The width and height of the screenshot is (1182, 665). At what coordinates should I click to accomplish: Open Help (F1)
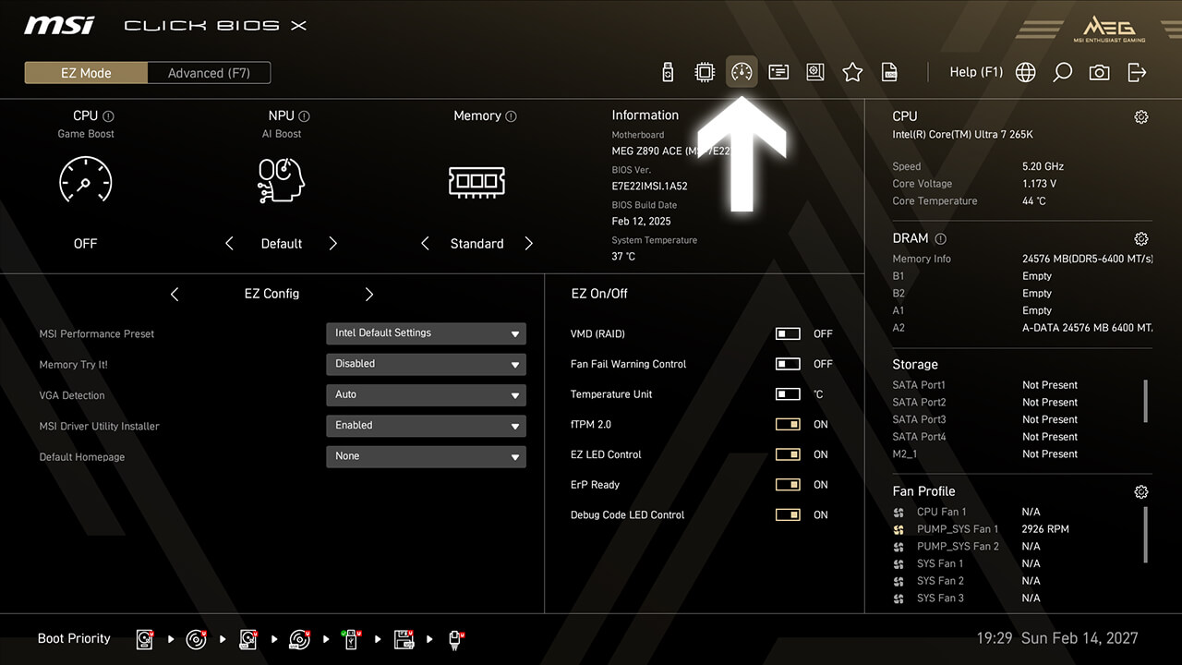[976, 72]
